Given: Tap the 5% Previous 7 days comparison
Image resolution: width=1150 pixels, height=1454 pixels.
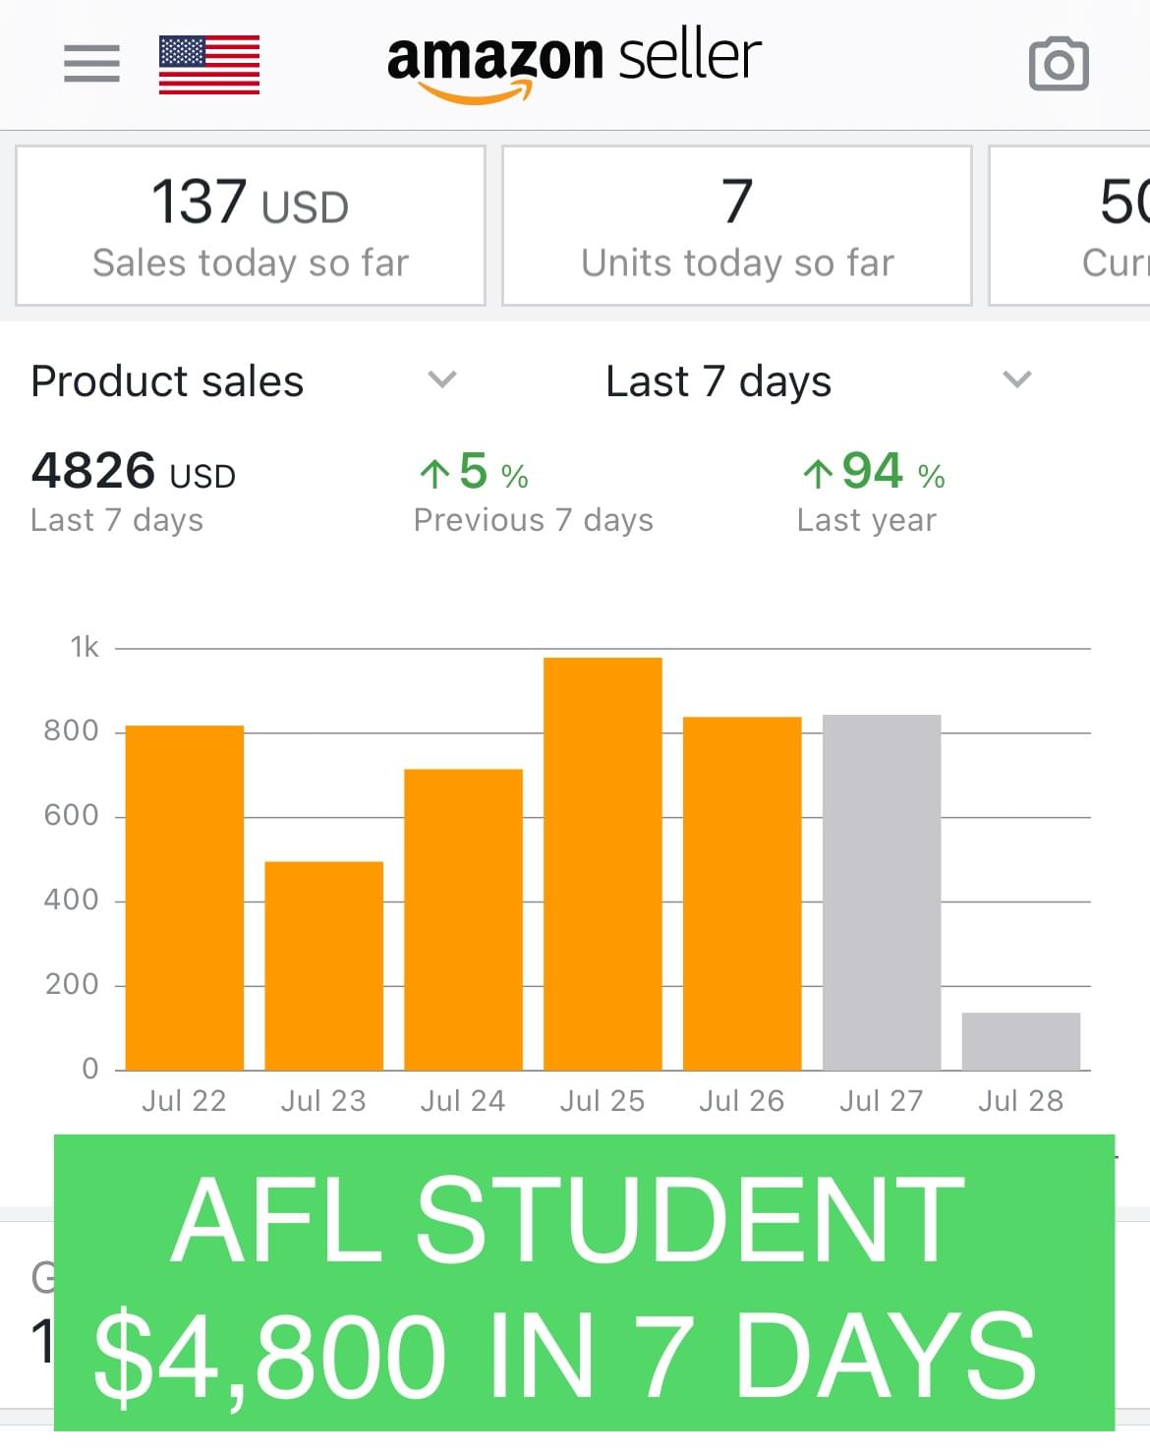Looking at the screenshot, I should [x=532, y=492].
